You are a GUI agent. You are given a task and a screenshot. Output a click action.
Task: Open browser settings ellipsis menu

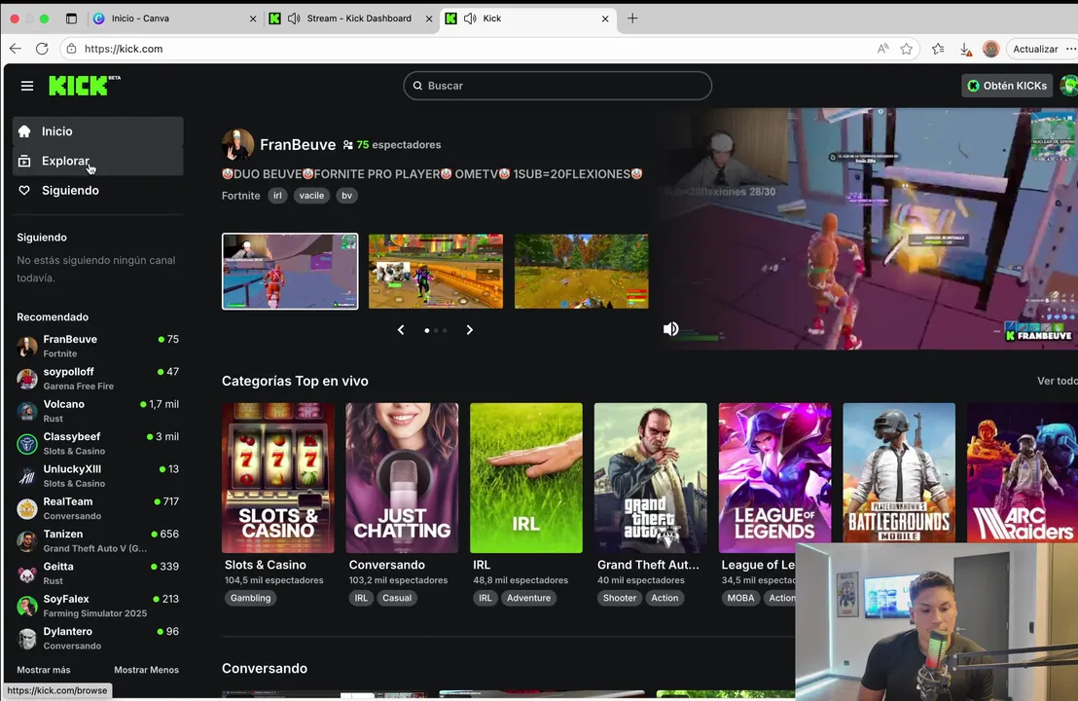tap(1070, 49)
